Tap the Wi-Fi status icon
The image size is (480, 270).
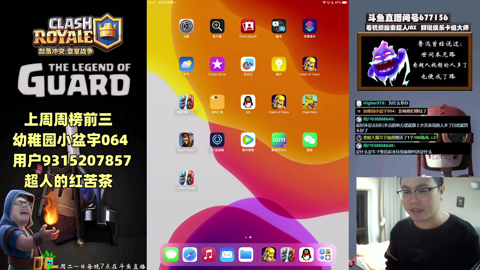324,2
